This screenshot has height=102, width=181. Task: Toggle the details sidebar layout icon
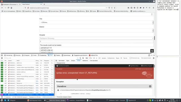click(56, 61)
